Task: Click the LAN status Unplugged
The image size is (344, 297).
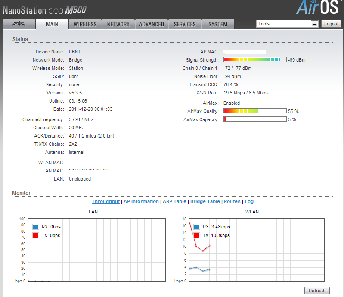Action: [80, 179]
